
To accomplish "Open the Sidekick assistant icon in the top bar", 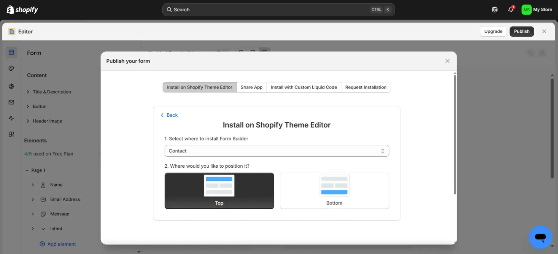I will 495,9.
